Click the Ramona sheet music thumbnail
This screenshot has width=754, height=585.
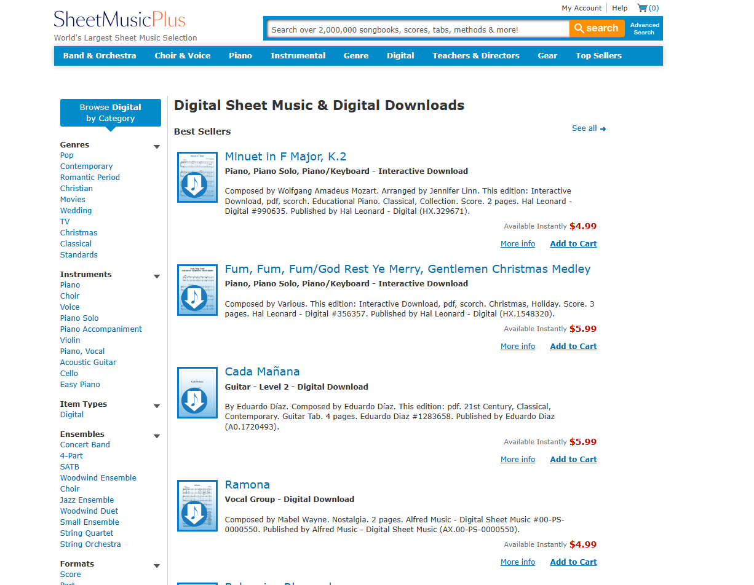(197, 506)
